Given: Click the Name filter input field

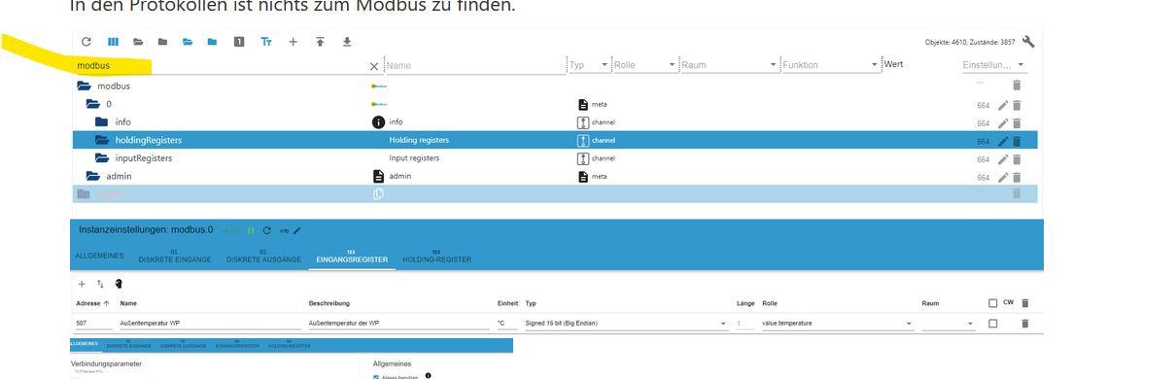Looking at the screenshot, I should click(474, 65).
